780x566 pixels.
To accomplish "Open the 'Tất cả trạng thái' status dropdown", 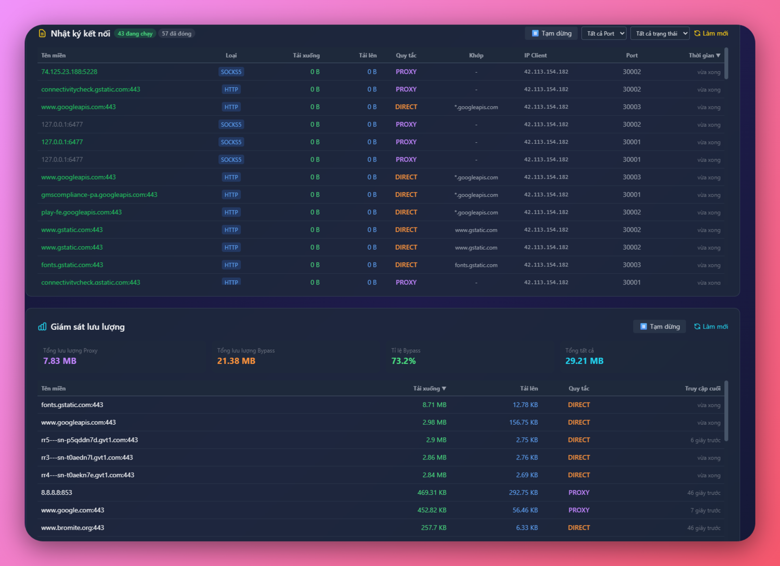I will pos(660,34).
